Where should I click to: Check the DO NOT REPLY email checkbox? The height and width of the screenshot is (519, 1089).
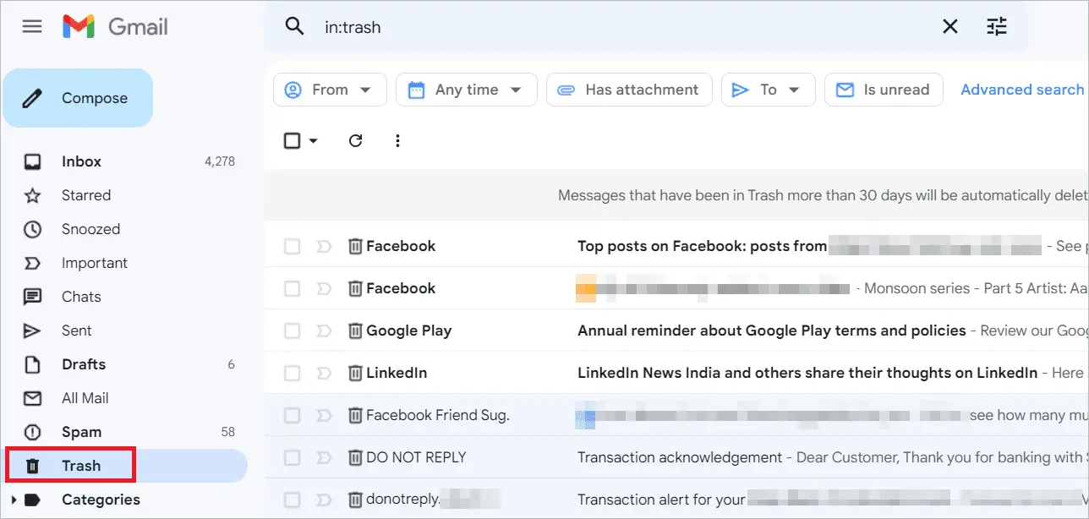click(x=292, y=457)
